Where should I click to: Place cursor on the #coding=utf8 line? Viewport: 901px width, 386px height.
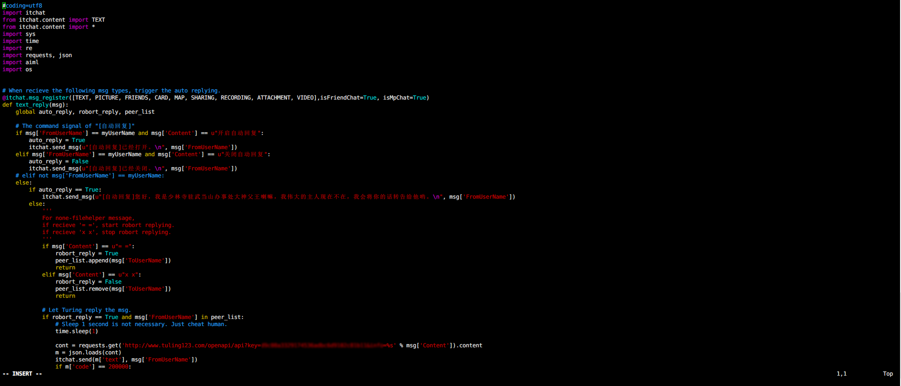(22, 6)
